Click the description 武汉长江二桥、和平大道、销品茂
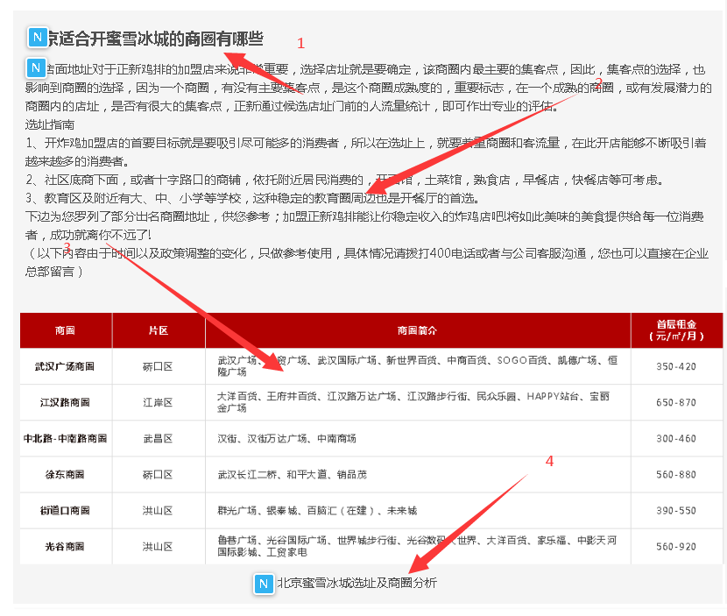Screen dimensions: 727x616 click(x=292, y=475)
